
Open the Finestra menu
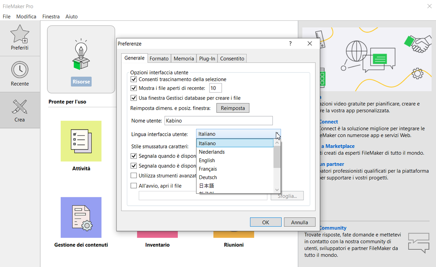(51, 16)
